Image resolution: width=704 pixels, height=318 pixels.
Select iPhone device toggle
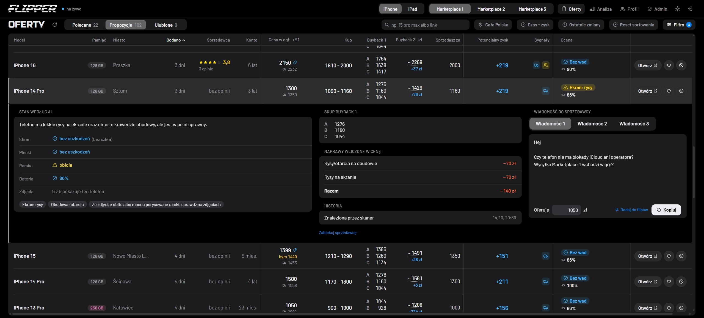tap(390, 9)
